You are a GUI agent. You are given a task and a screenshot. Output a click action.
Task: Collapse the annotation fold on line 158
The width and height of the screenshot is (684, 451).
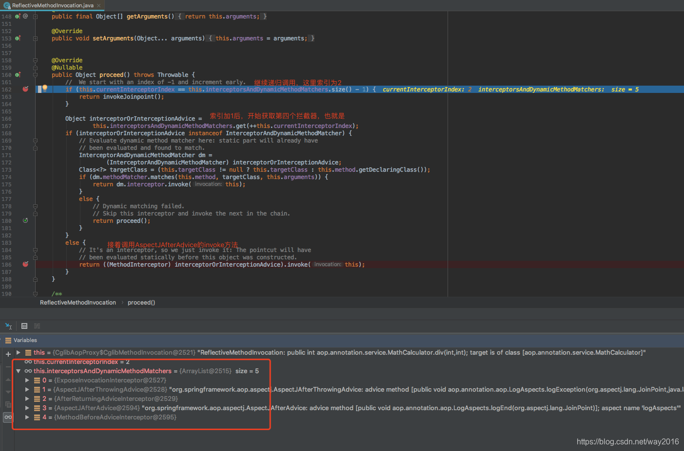(35, 60)
